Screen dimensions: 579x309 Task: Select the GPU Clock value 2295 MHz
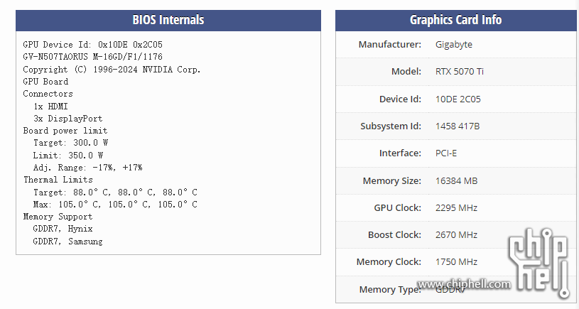456,208
